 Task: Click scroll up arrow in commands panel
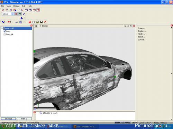coord(172,28)
